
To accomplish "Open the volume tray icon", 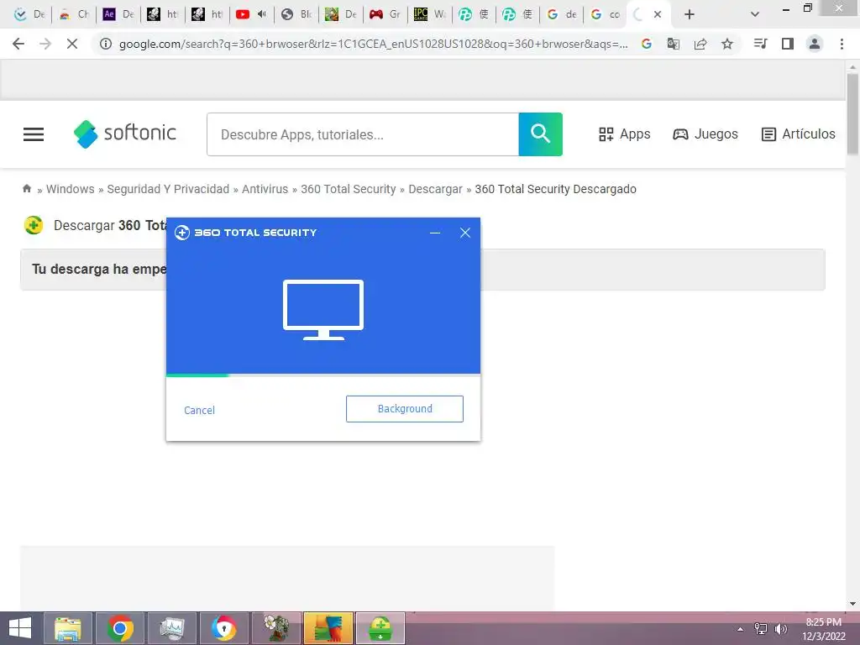I will [781, 629].
